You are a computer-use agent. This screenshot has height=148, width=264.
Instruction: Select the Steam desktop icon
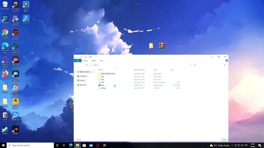(5, 130)
